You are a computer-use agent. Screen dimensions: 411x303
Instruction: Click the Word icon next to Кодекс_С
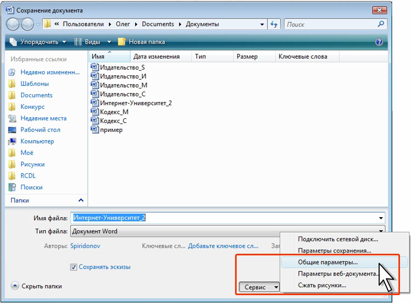(94, 120)
